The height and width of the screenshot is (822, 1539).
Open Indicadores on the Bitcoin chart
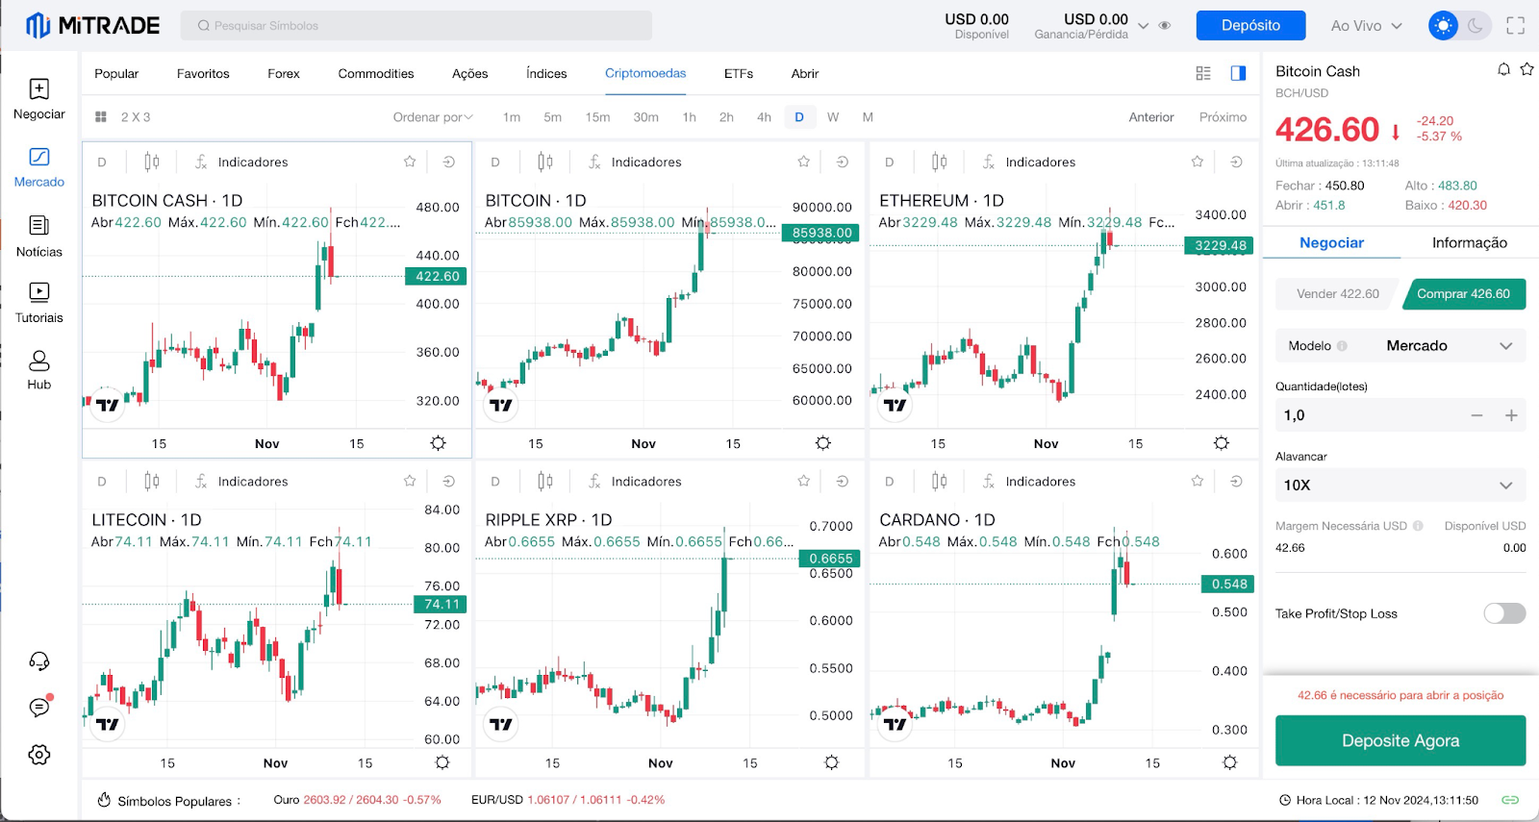635,162
